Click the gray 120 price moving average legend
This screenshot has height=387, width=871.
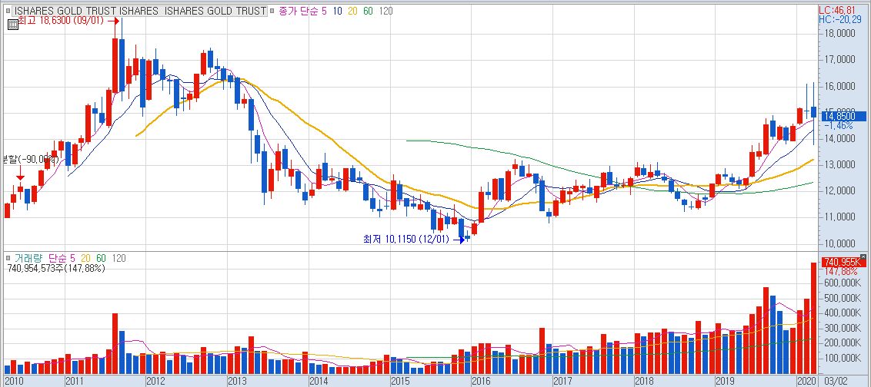(385, 11)
